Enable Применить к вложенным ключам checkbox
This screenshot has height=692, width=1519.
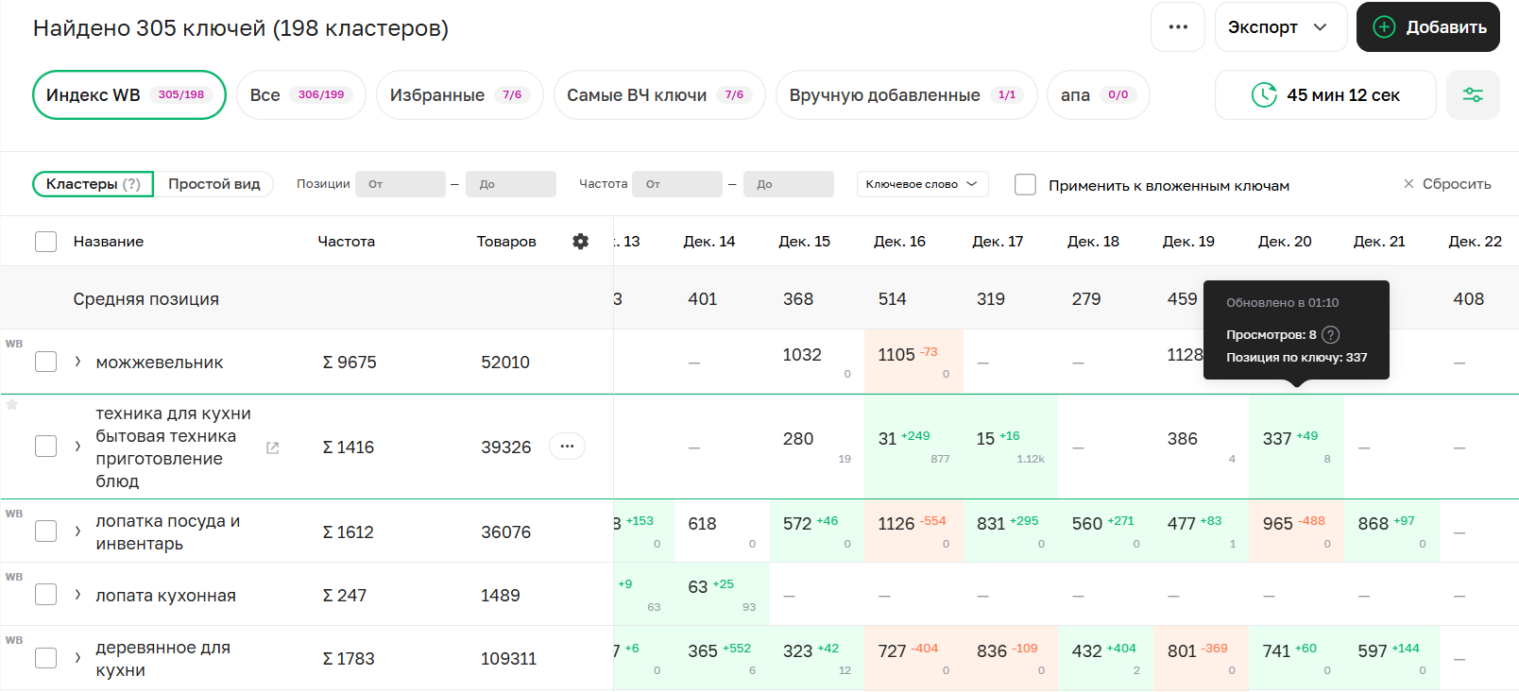[x=1025, y=185]
